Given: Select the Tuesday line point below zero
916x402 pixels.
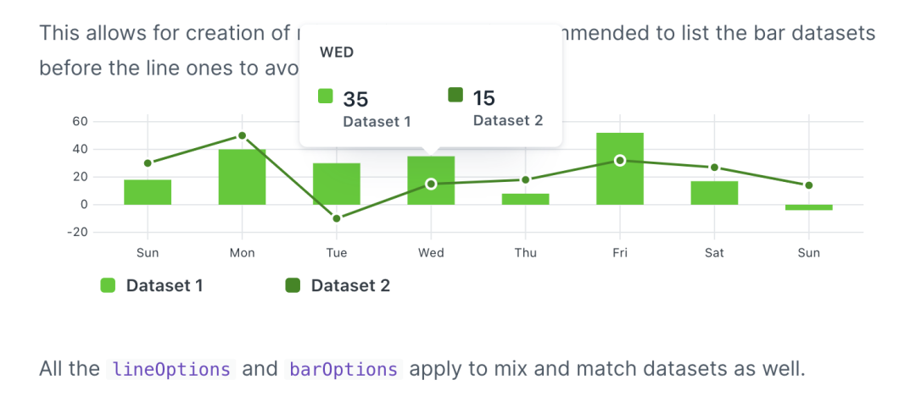Looking at the screenshot, I should point(337,218).
